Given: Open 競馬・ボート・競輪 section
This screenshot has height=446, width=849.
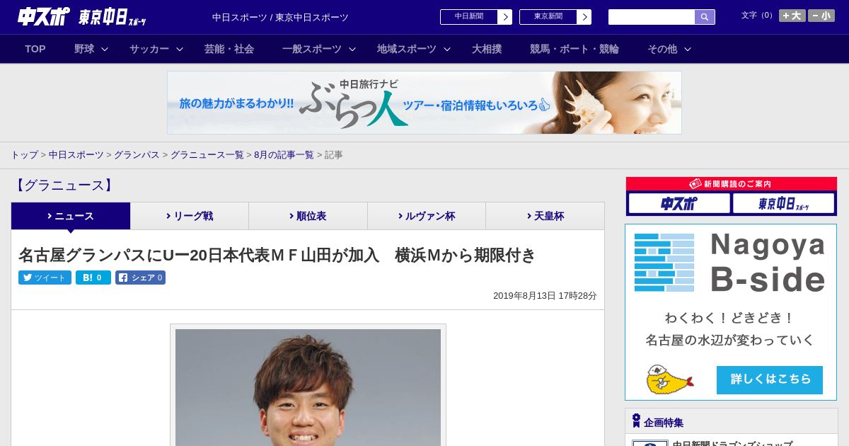Looking at the screenshot, I should [574, 49].
